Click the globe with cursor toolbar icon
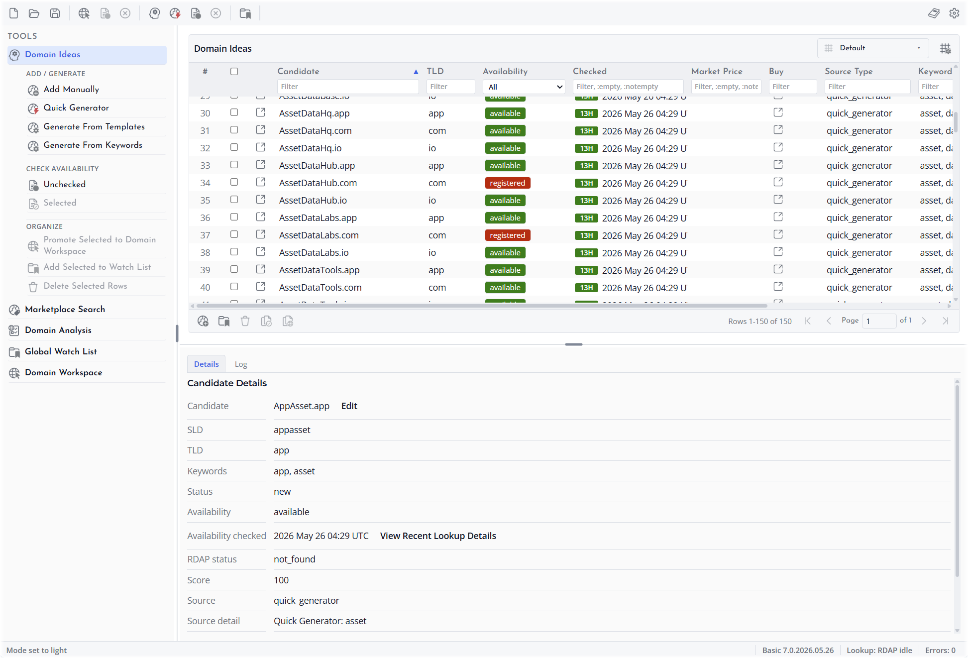This screenshot has height=658, width=968. pos(84,13)
